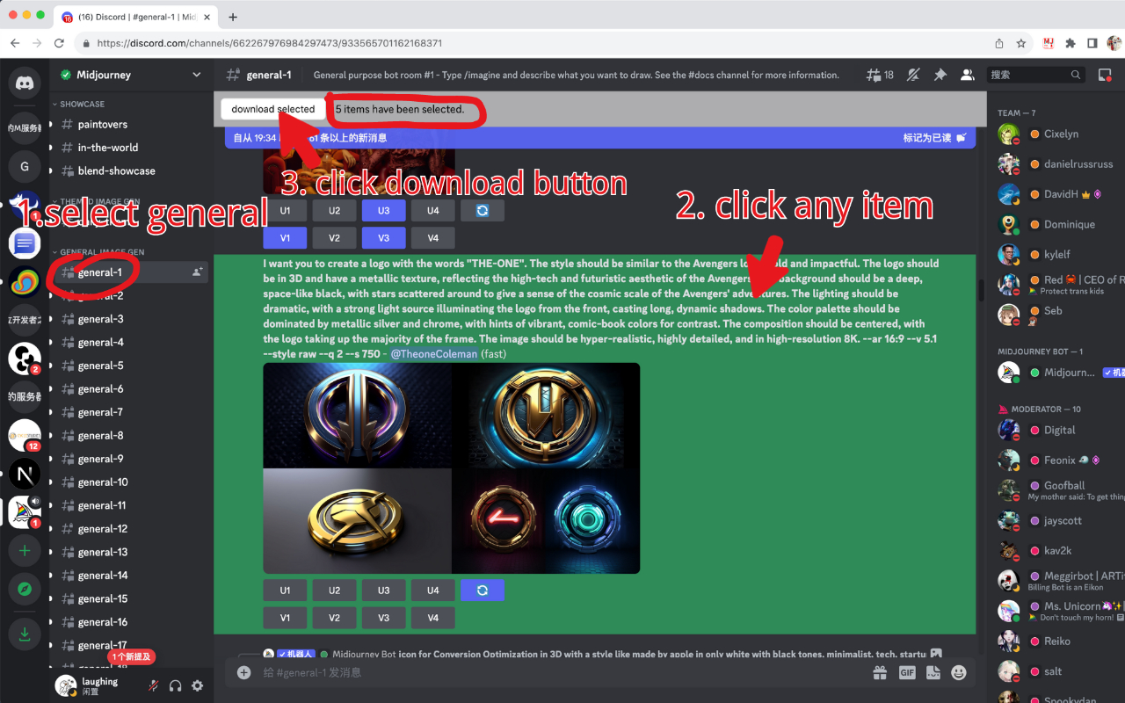
Task: Open the sticker picker icon
Action: 933,672
